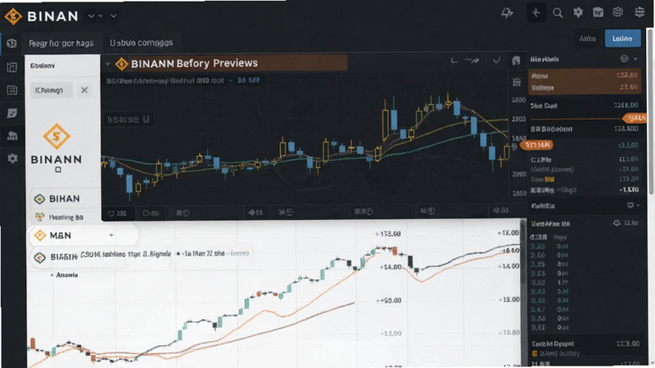Collapse the Anoela tree arrow
This screenshot has height=368, width=655.
tap(52, 275)
